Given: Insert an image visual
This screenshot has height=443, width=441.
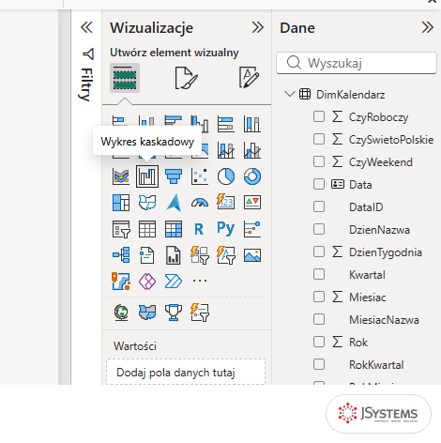Looking at the screenshot, I should [252, 255].
